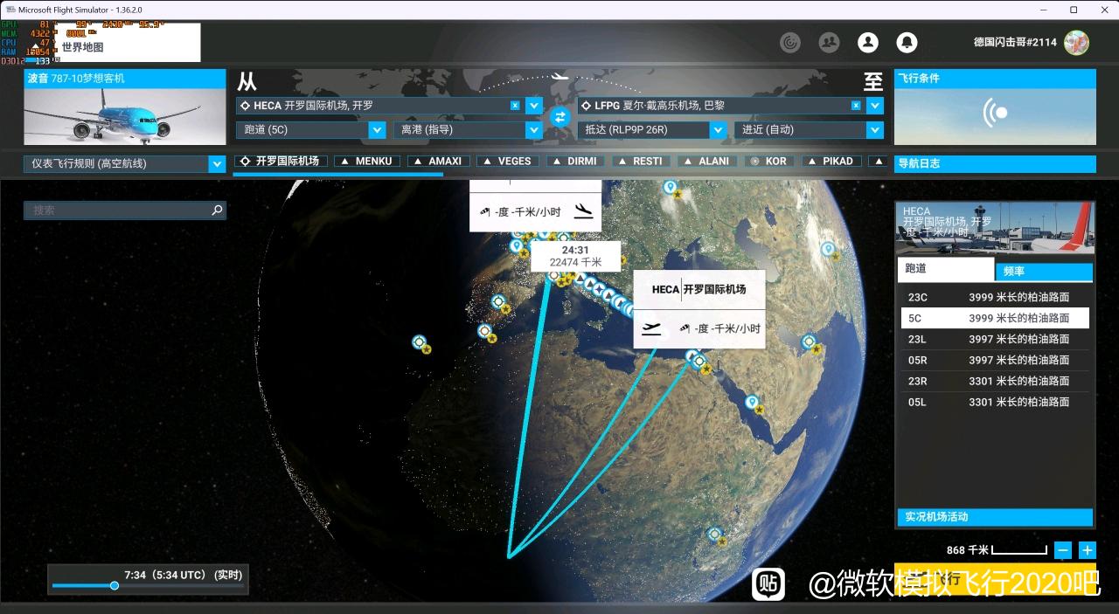Zoom out the map with minus button
The image size is (1119, 614).
click(1063, 550)
